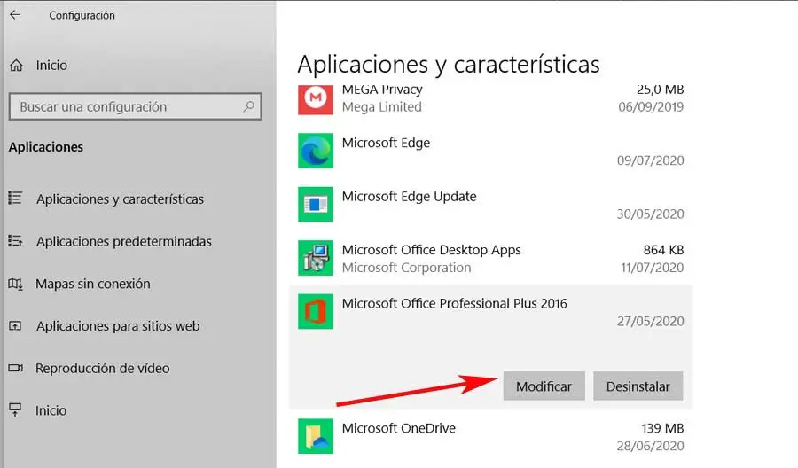Select the MEGA Privacy entry name
The width and height of the screenshot is (798, 468).
[382, 90]
